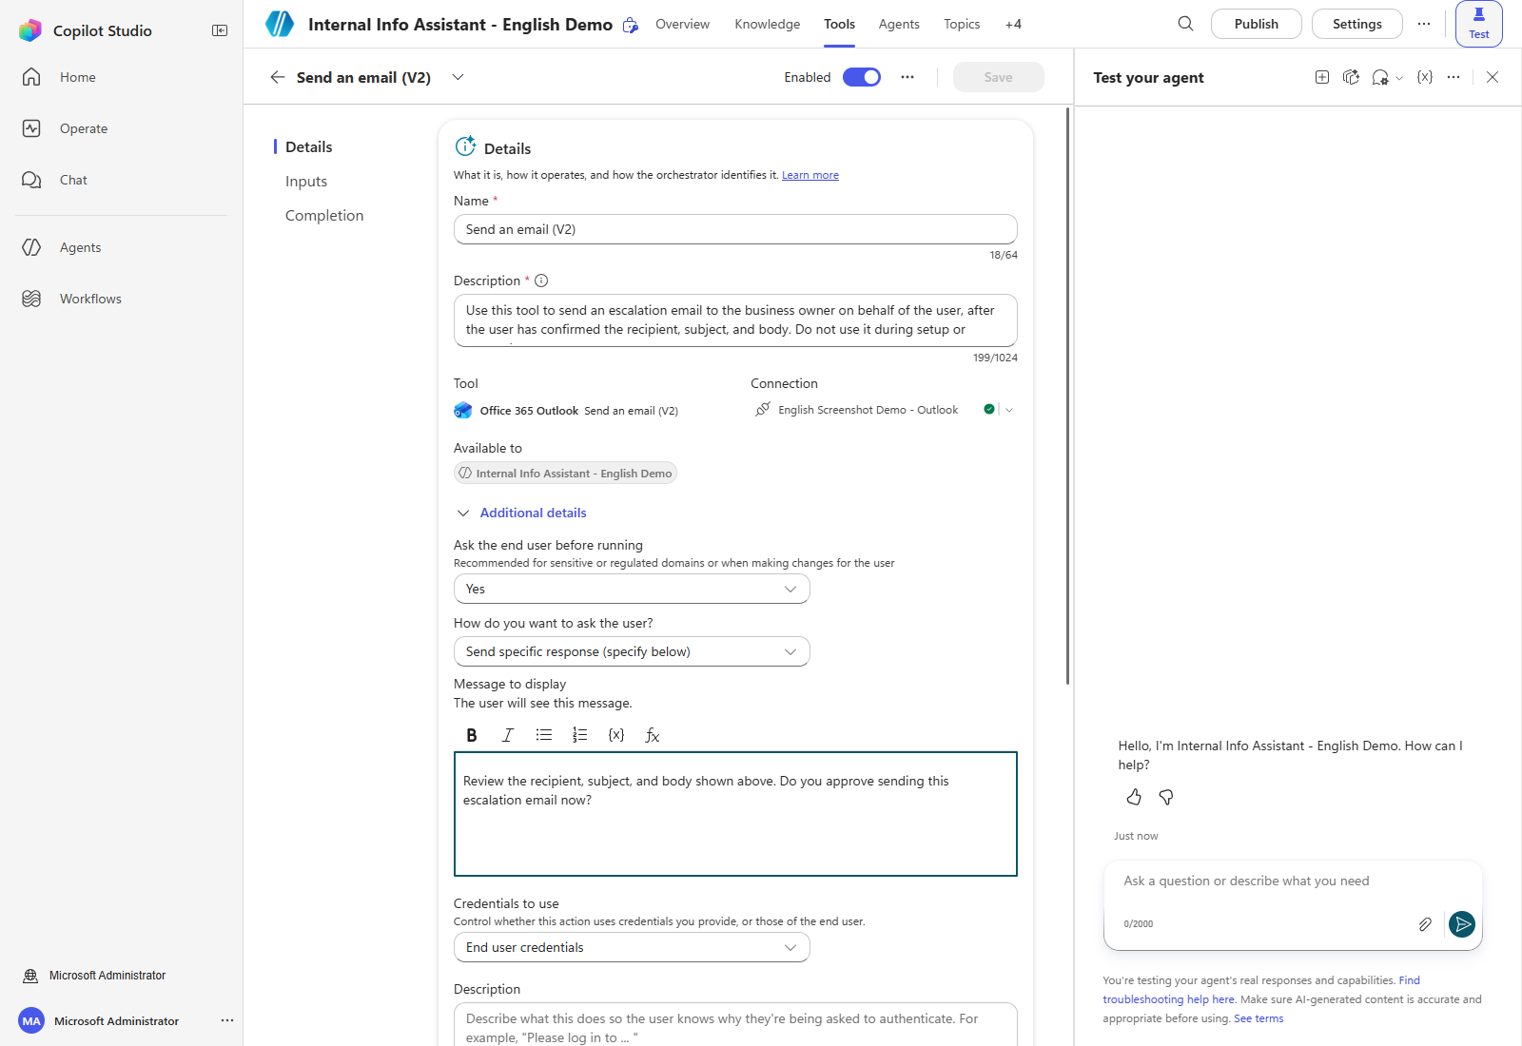Switch to the Topics tab

[962, 24]
